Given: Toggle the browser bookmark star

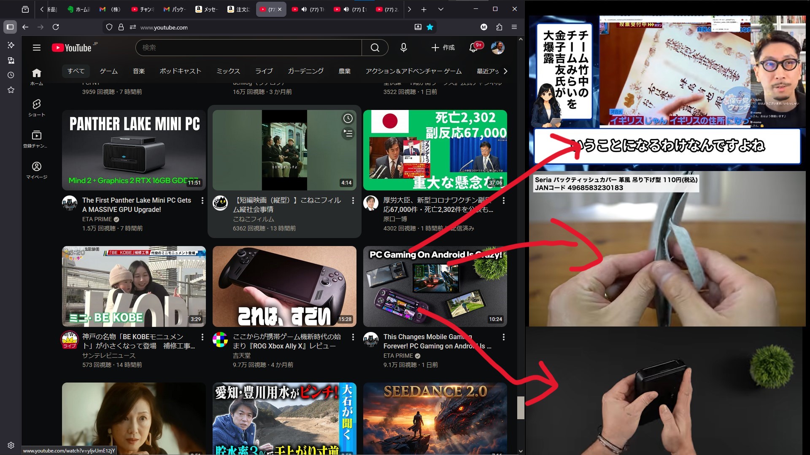Looking at the screenshot, I should 430,27.
